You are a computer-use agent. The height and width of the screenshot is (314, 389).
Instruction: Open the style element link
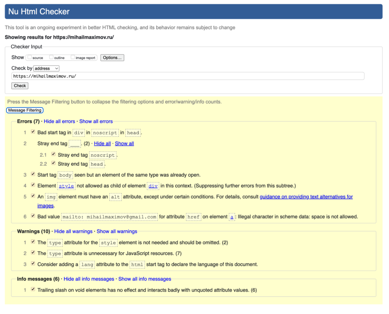(66, 186)
